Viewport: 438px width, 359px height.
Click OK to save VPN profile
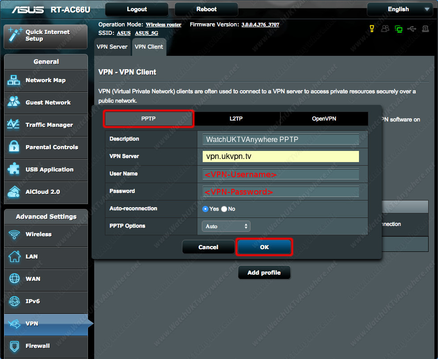click(x=264, y=247)
